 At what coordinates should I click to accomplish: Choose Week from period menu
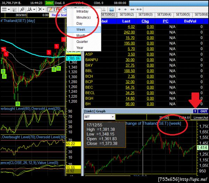[84, 30]
